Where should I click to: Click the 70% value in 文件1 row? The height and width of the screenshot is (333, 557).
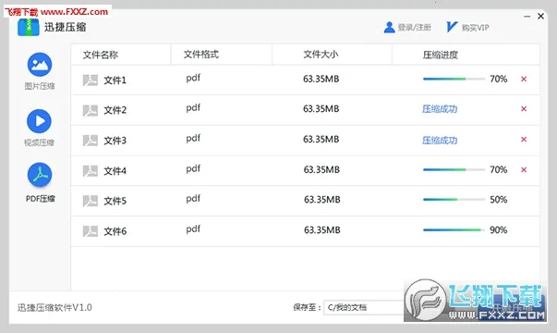coord(499,79)
